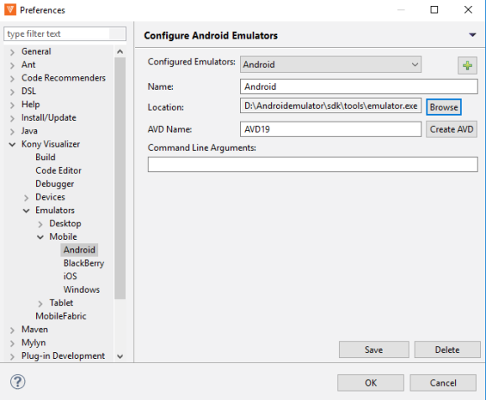
Task: Focus the Command Line Arguments field
Action: 312,164
